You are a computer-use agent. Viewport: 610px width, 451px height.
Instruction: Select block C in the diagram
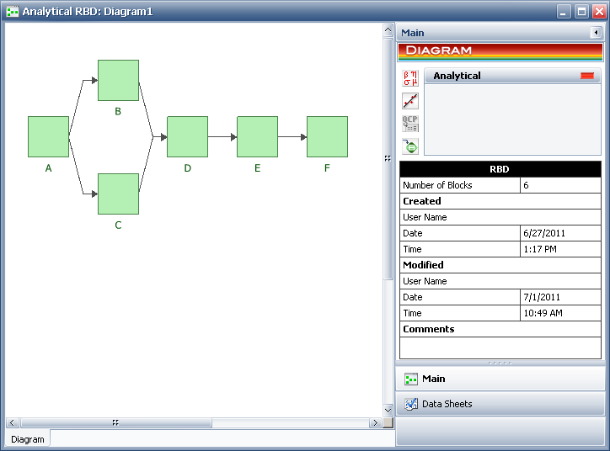(x=118, y=194)
